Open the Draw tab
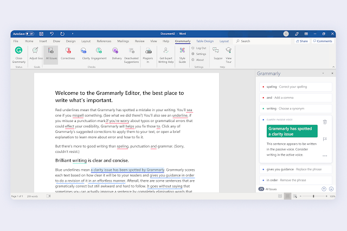347x231 pixels. pyautogui.click(x=56, y=41)
